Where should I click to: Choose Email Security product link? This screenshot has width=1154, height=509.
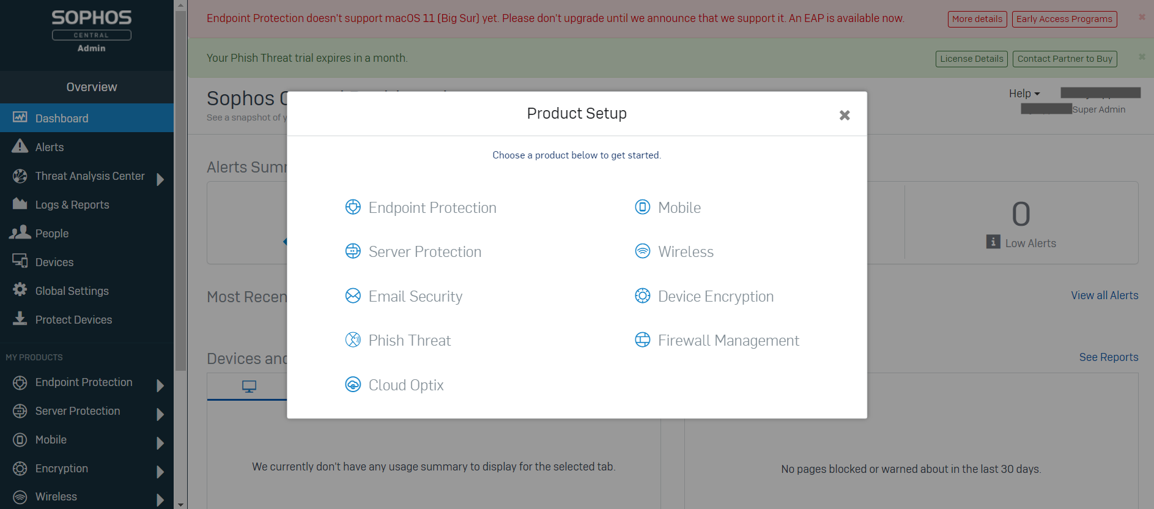click(415, 297)
